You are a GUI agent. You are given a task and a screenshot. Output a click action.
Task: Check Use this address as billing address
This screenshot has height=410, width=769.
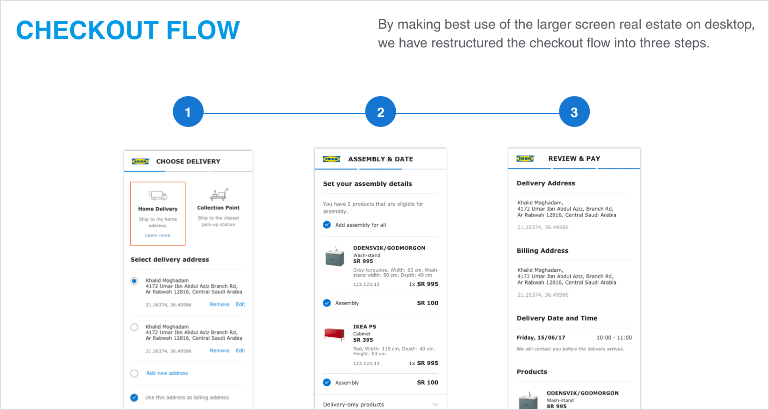coord(134,397)
